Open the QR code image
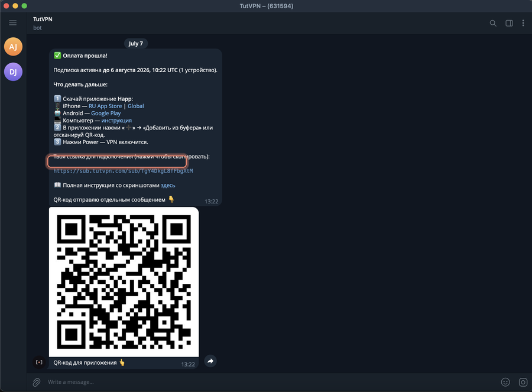 [x=124, y=281]
